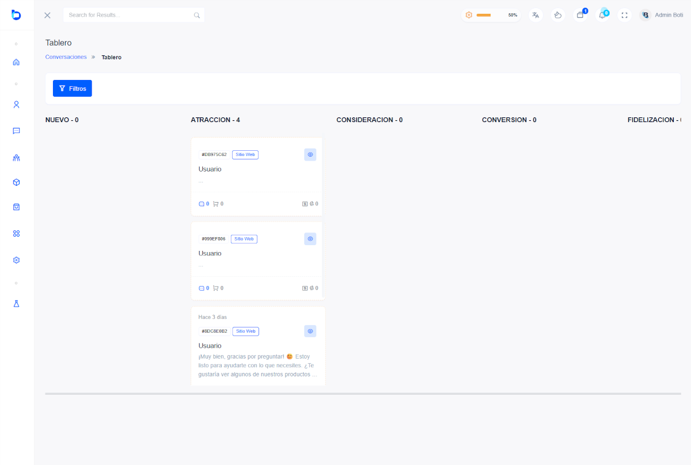Image resolution: width=691 pixels, height=465 pixels.
Task: Open the Home page from the sidebar
Action: coord(16,62)
